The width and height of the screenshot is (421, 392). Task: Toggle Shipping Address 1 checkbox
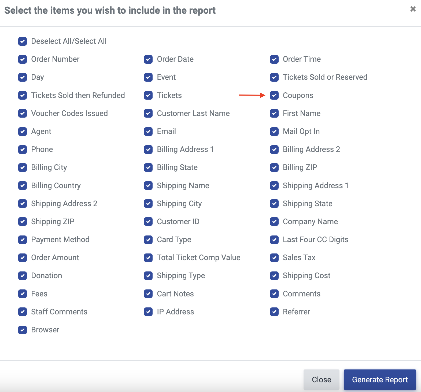point(274,186)
